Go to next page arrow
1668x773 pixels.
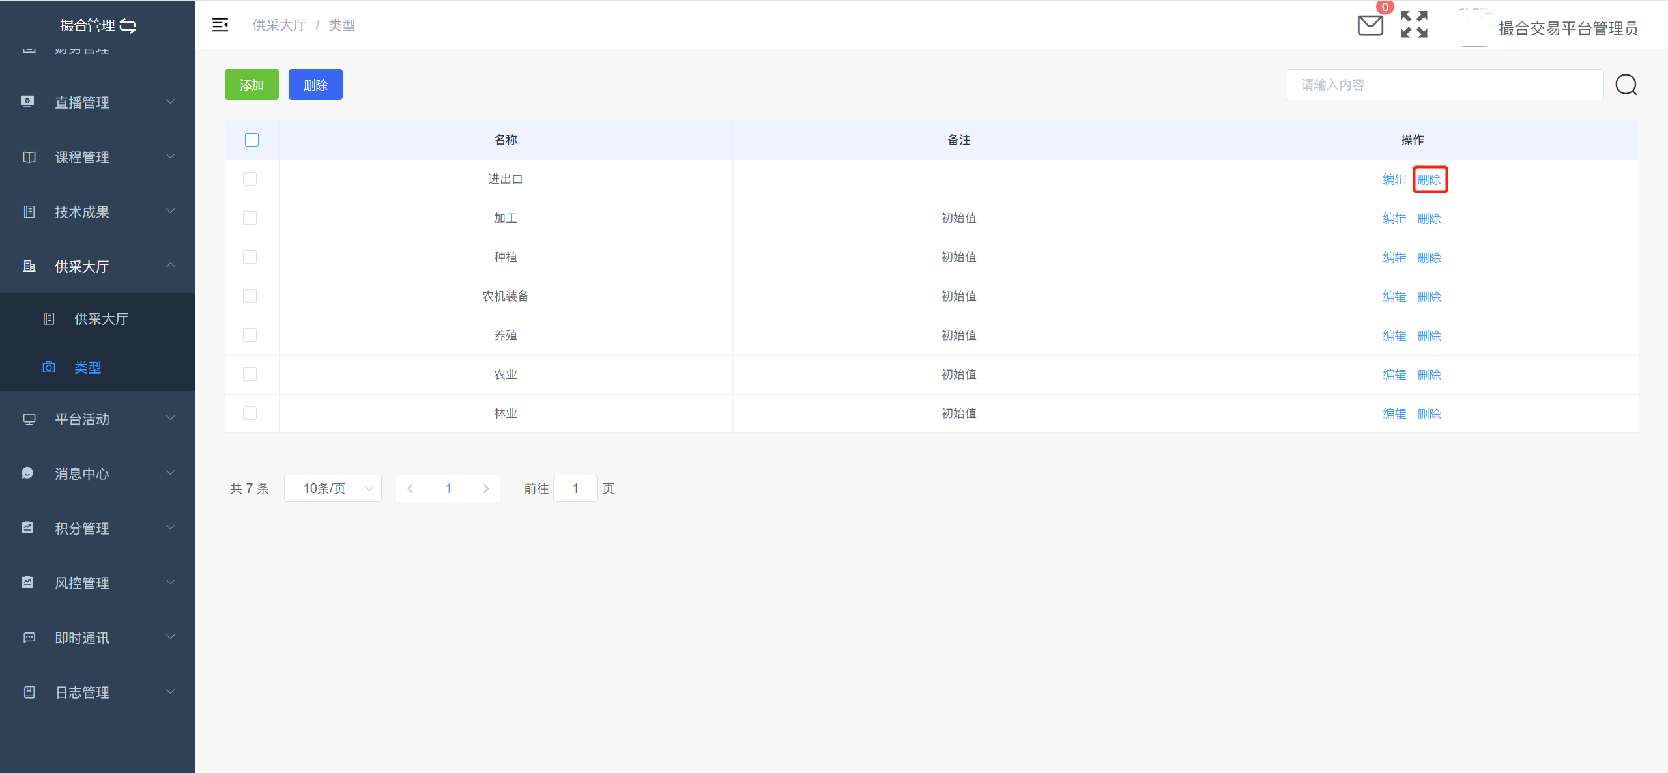click(486, 488)
